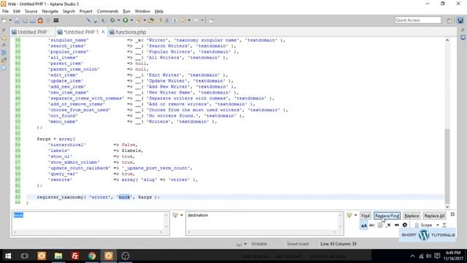This screenshot has height=263, width=467.
Task: Click the Line 63 Column 39 status
Action: (339, 244)
